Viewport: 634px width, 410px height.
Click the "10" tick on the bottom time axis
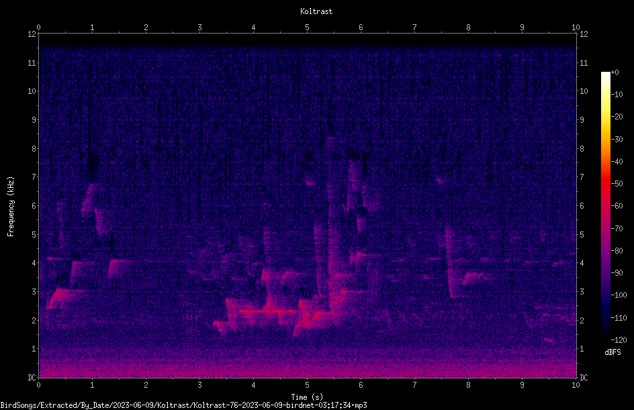coord(576,385)
